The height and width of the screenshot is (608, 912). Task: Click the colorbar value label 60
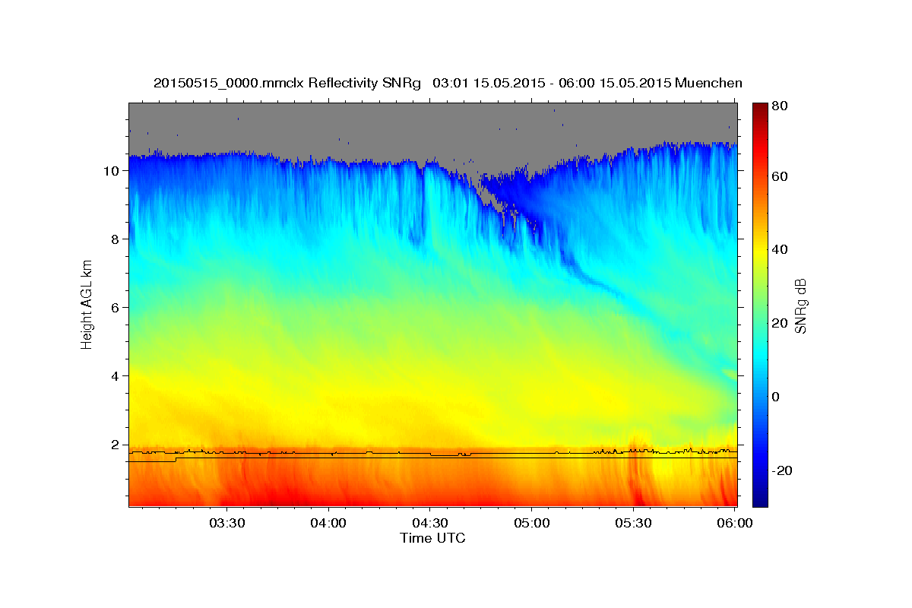coord(781,176)
